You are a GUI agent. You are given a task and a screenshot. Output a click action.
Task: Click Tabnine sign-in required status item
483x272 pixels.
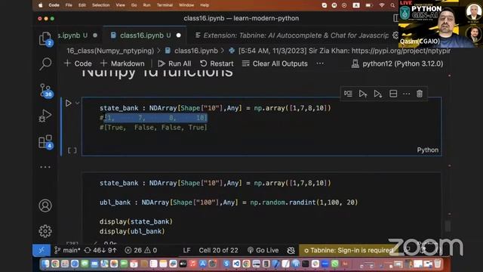348,250
